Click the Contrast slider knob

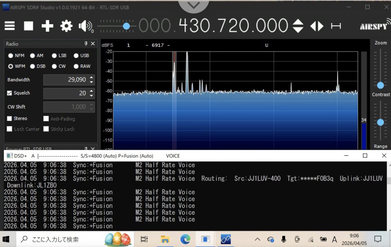[380, 122]
